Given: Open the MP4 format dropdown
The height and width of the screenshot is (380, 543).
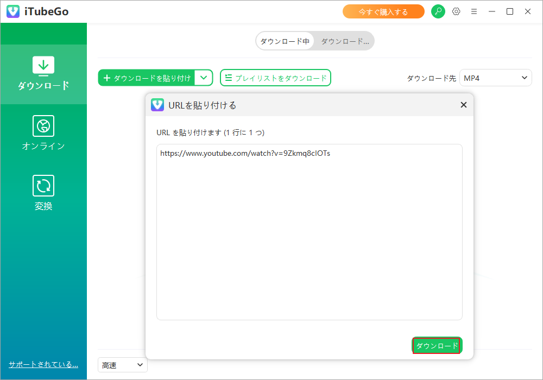Looking at the screenshot, I should 495,78.
